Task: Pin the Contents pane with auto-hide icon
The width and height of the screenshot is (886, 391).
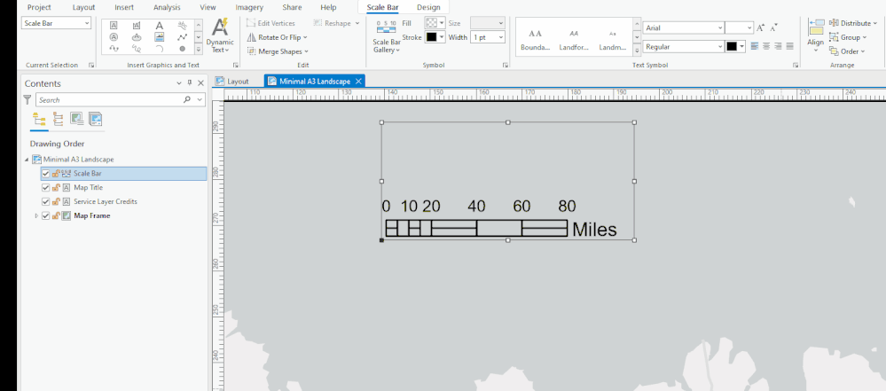Action: [x=190, y=83]
